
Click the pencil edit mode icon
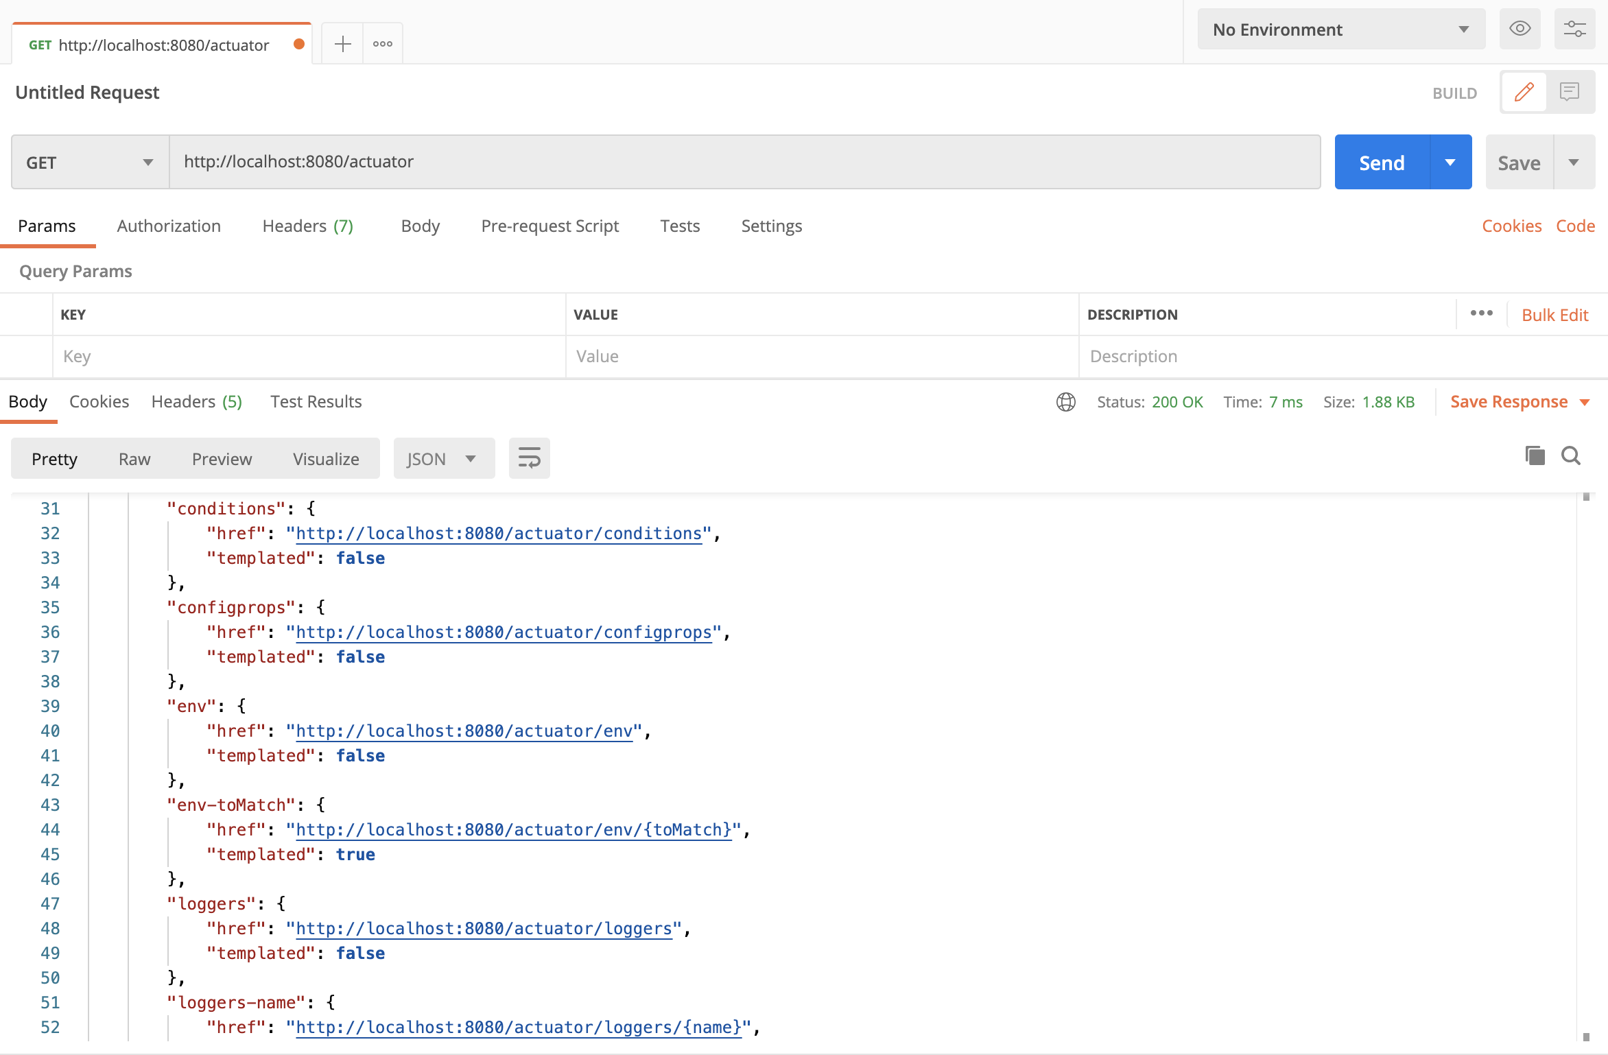(1524, 92)
